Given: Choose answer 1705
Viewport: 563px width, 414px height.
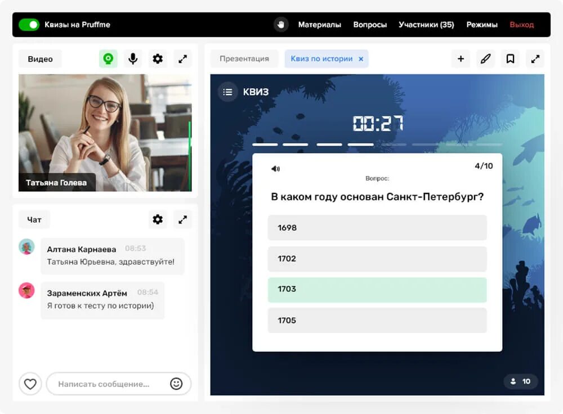Looking at the screenshot, I should click(x=377, y=321).
